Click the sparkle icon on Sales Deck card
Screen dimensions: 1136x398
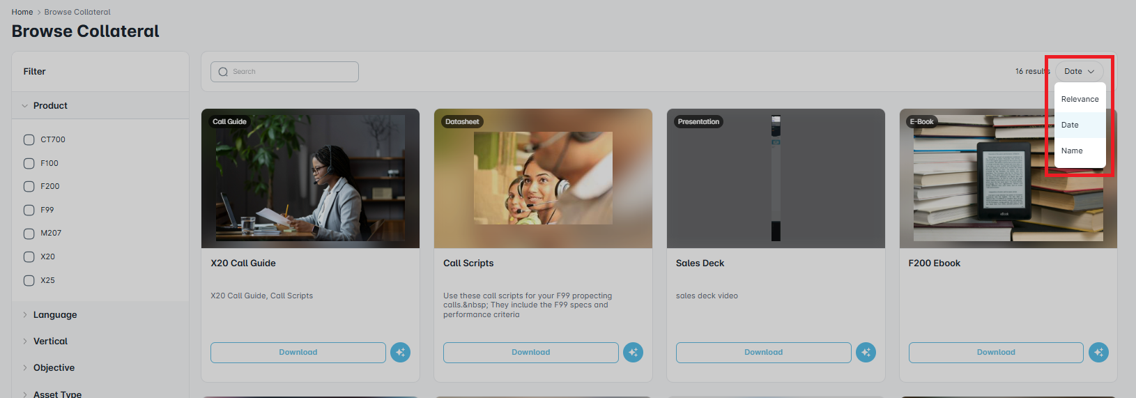(866, 352)
